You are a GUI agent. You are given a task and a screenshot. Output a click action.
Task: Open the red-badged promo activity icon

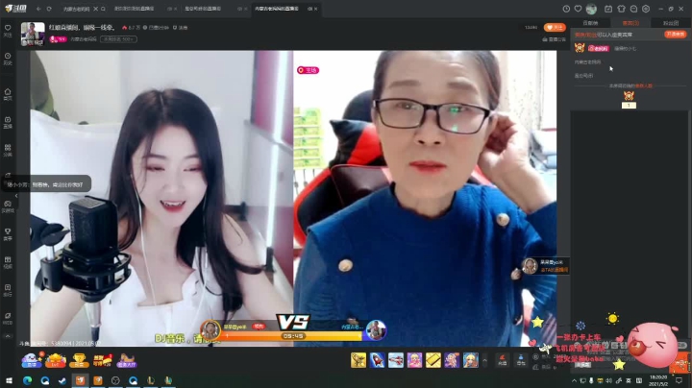tap(103, 360)
